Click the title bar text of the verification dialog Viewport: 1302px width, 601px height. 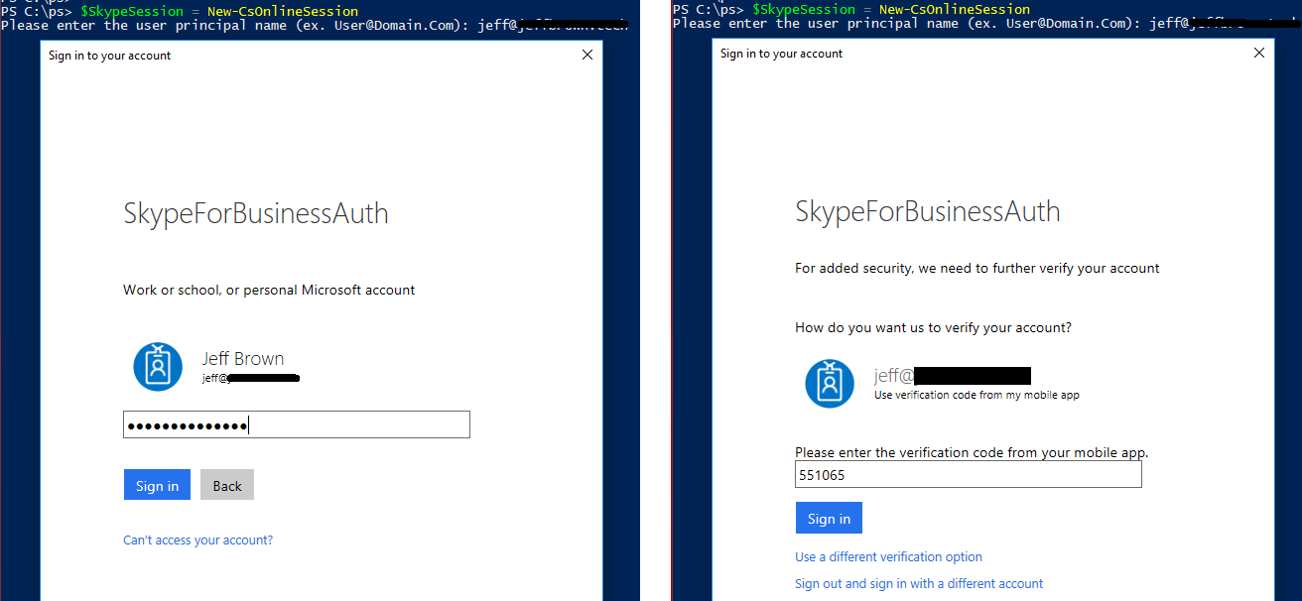coord(781,54)
